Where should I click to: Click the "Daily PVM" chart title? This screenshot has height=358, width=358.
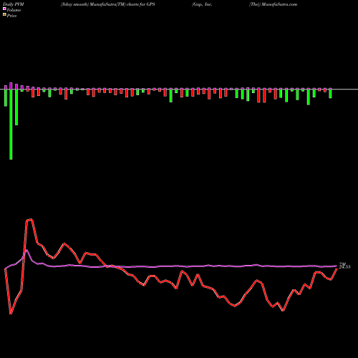pyautogui.click(x=14, y=4)
